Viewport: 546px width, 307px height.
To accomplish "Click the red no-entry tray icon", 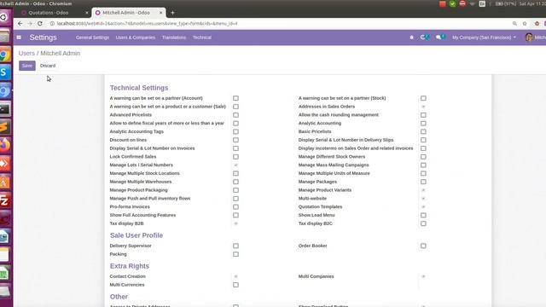I will pyautogui.click(x=462, y=3).
